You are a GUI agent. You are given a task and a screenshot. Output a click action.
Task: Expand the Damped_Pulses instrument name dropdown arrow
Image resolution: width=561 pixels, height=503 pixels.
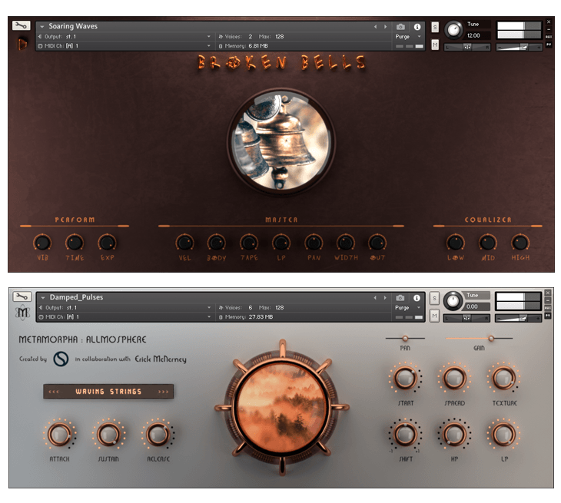point(43,298)
